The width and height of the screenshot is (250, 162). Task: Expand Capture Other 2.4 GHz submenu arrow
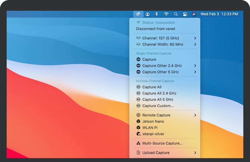click(x=195, y=66)
